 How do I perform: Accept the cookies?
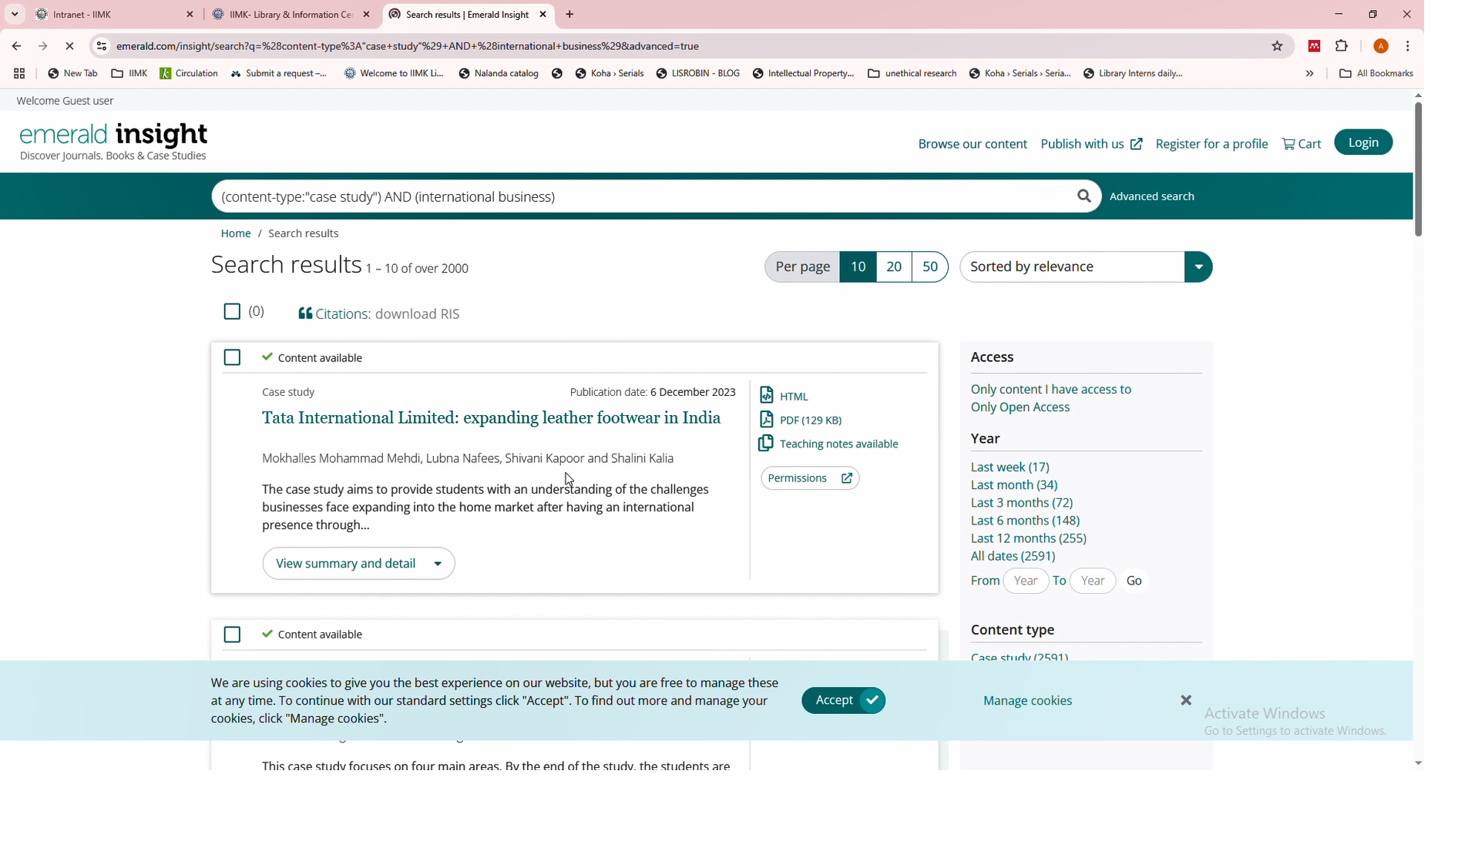tap(843, 701)
